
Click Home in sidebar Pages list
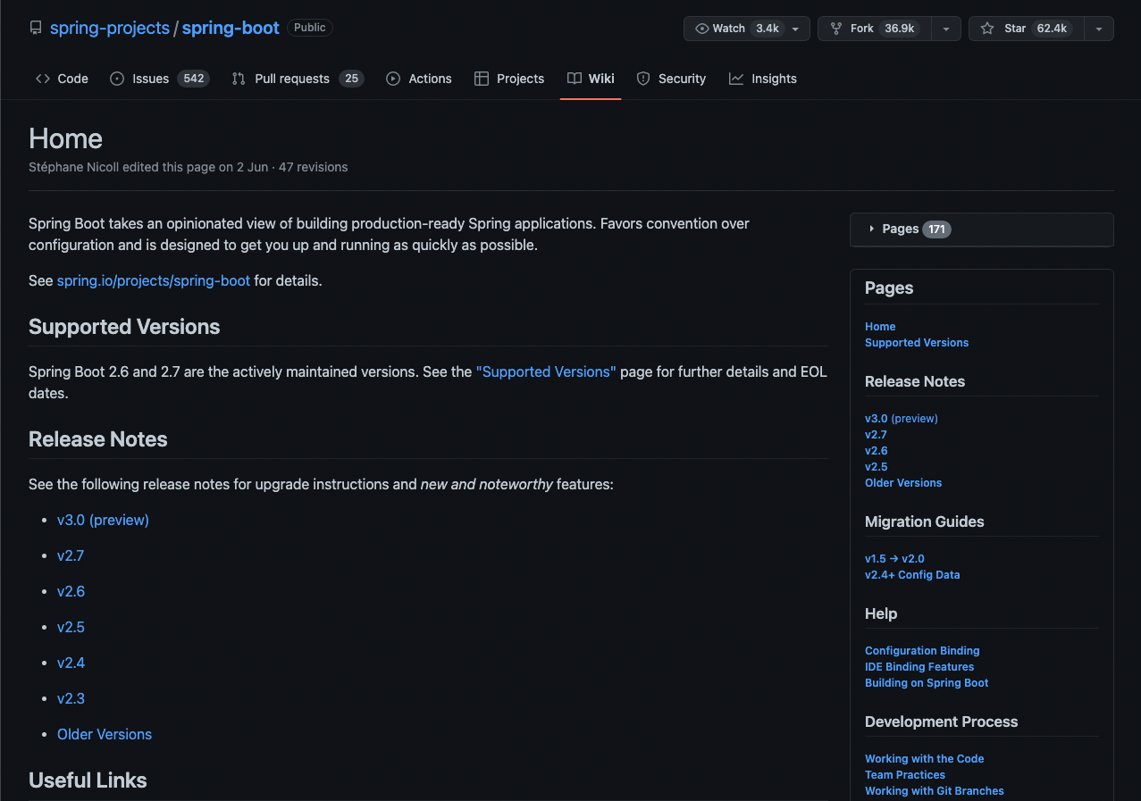(880, 327)
